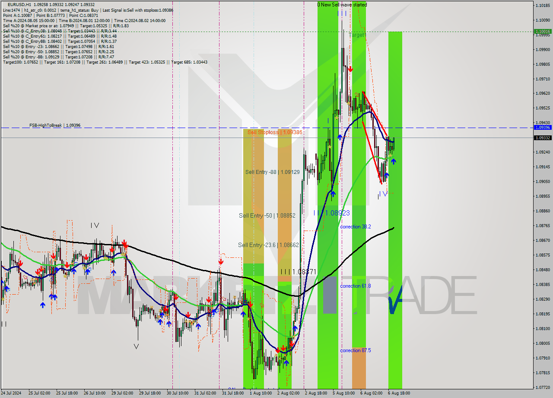Click the 1.09050 value on the price scale

point(542,181)
